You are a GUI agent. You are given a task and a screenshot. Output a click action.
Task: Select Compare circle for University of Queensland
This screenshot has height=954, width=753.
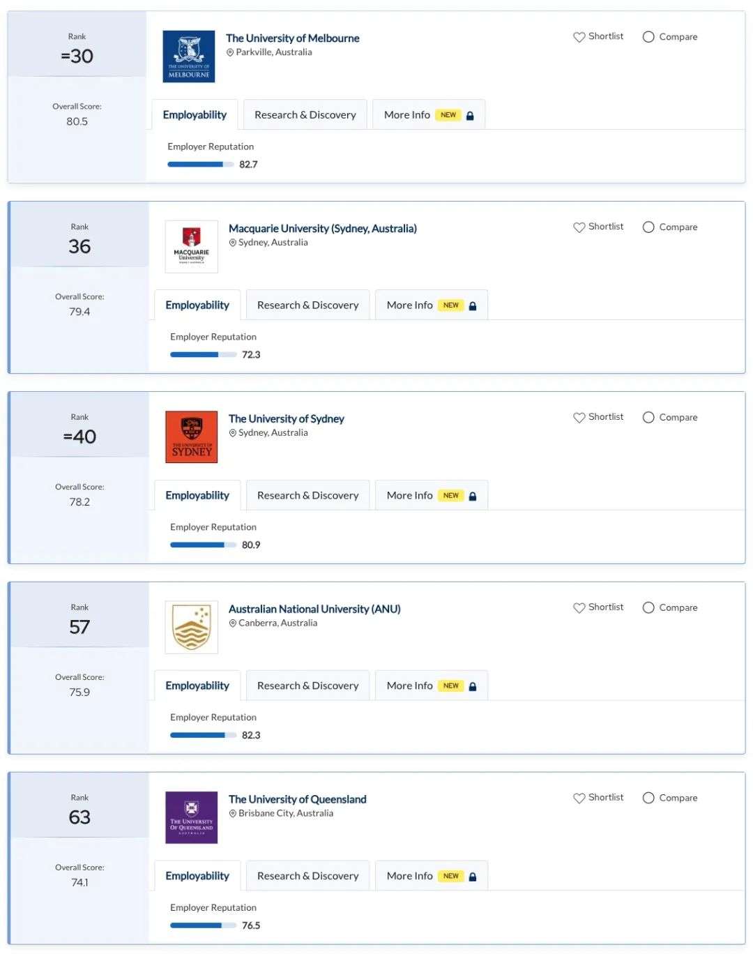(648, 798)
